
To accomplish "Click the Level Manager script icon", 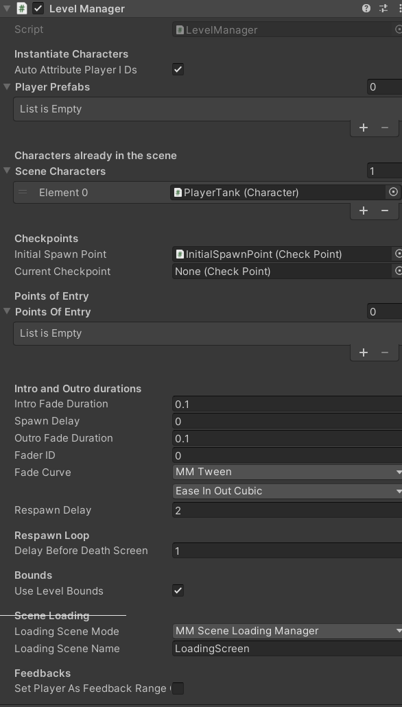I will pos(22,8).
